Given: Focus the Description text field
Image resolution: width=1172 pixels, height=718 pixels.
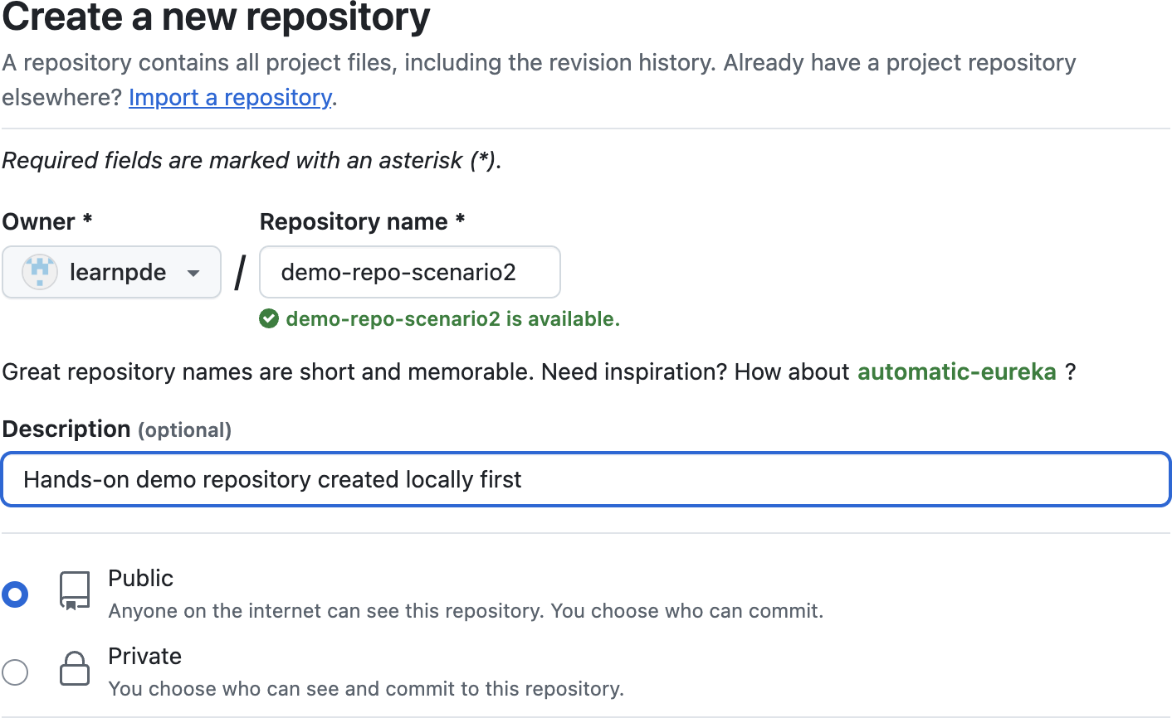Looking at the screenshot, I should [x=586, y=479].
